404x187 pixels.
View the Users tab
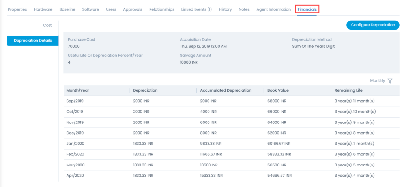pyautogui.click(x=111, y=9)
